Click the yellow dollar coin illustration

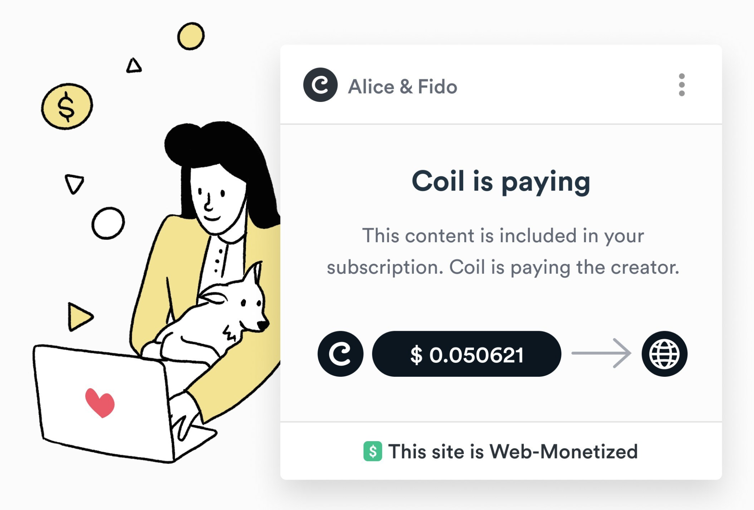(67, 106)
